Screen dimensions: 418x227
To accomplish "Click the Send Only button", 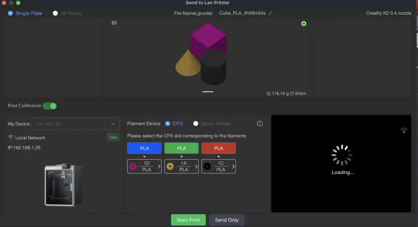I will 227,220.
